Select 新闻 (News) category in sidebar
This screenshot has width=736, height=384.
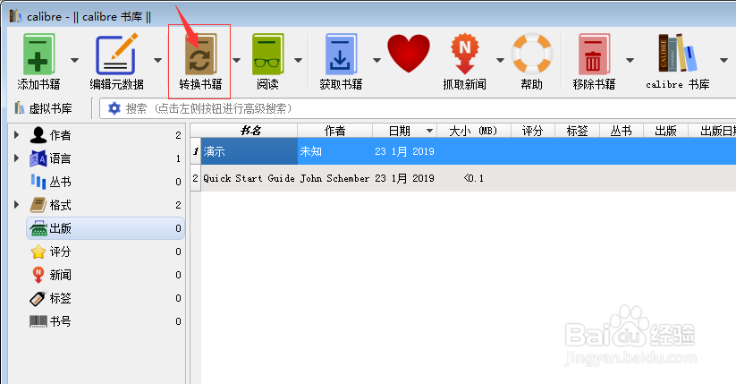click(106, 275)
